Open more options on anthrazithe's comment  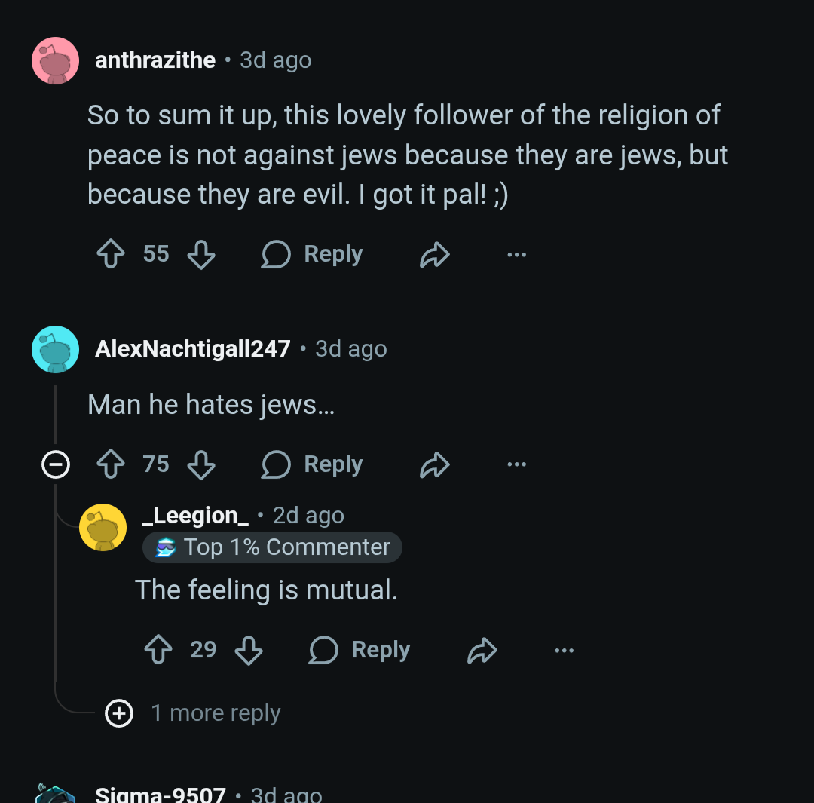point(517,255)
